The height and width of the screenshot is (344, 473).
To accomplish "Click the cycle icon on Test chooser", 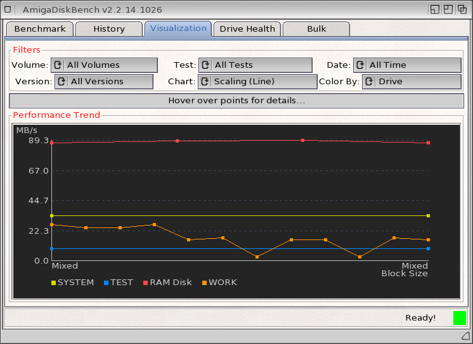I will pyautogui.click(x=205, y=65).
